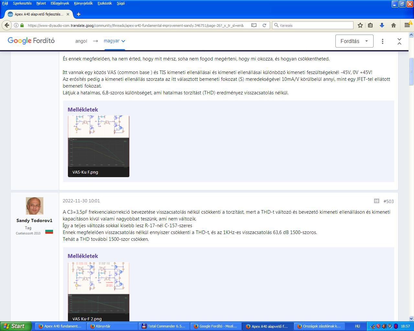Open a new tab with plus button
This screenshot has height=331, width=414.
click(x=79, y=14)
